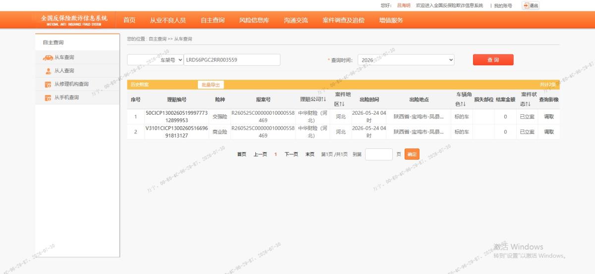595x274 pixels.
Task: Click the red 查询 button
Action: point(493,60)
